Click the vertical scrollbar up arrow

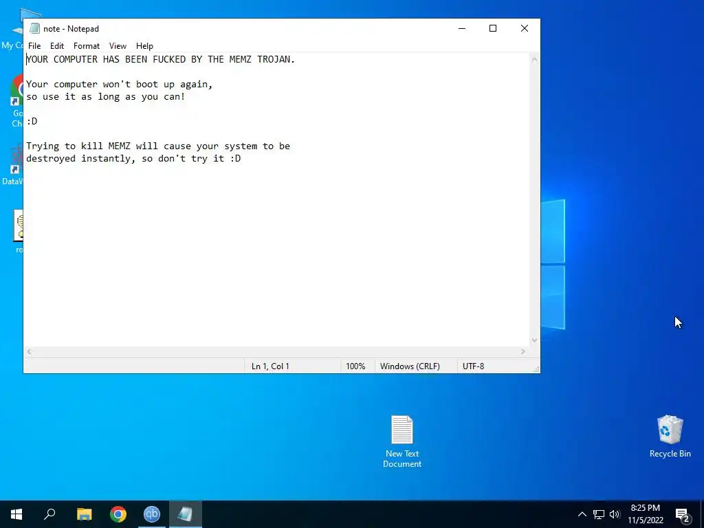(534, 59)
